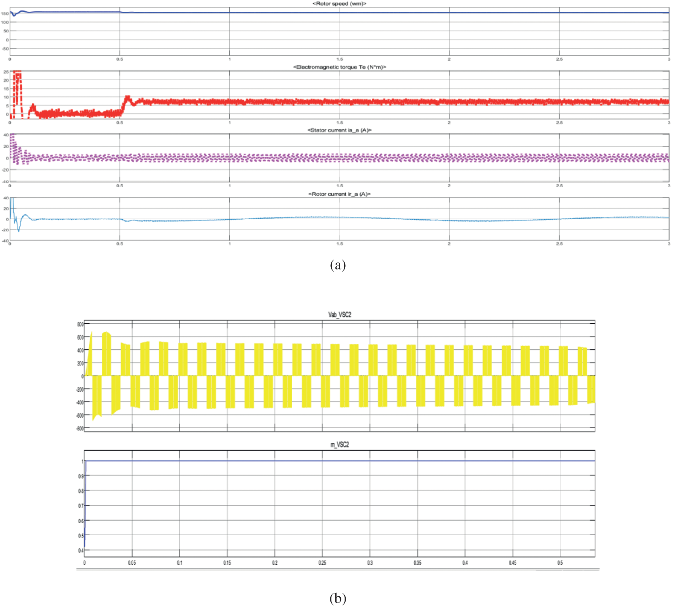
Task: Click the 0.5 tick on m_VSC2 x-axis
Action: click(x=560, y=563)
